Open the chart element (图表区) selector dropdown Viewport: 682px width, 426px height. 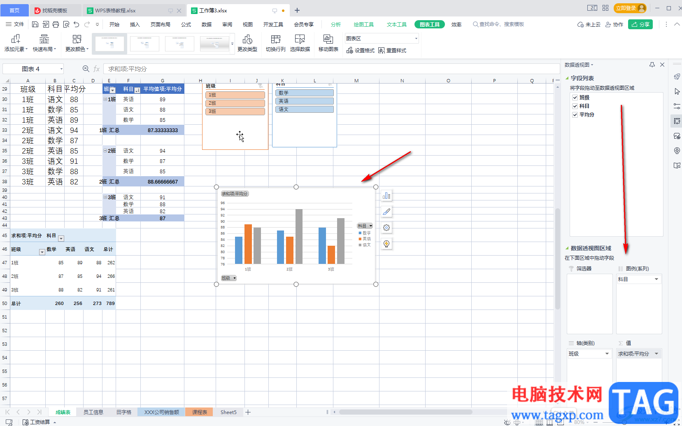coord(416,38)
